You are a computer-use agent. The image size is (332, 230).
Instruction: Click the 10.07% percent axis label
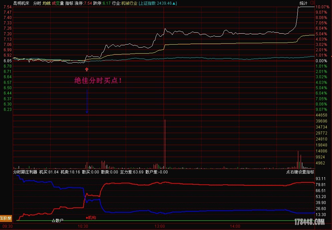tap(322, 7)
